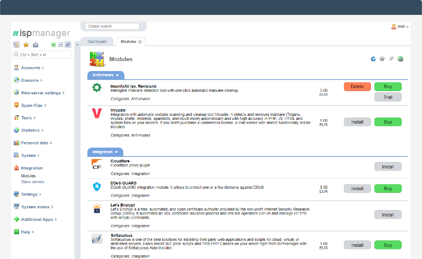Screen dimensions: 422x259
Task: Expand the System menu
Action: click(x=27, y=155)
